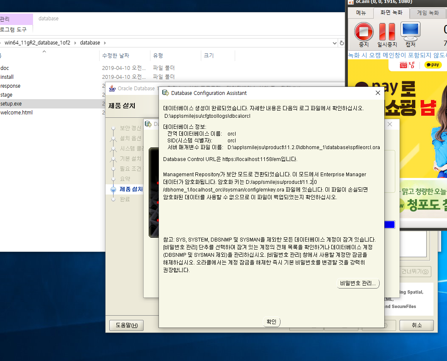Click the orcl value beside SID(시스템 식별자)
Screen dimensions: 447x361
pos(232,141)
